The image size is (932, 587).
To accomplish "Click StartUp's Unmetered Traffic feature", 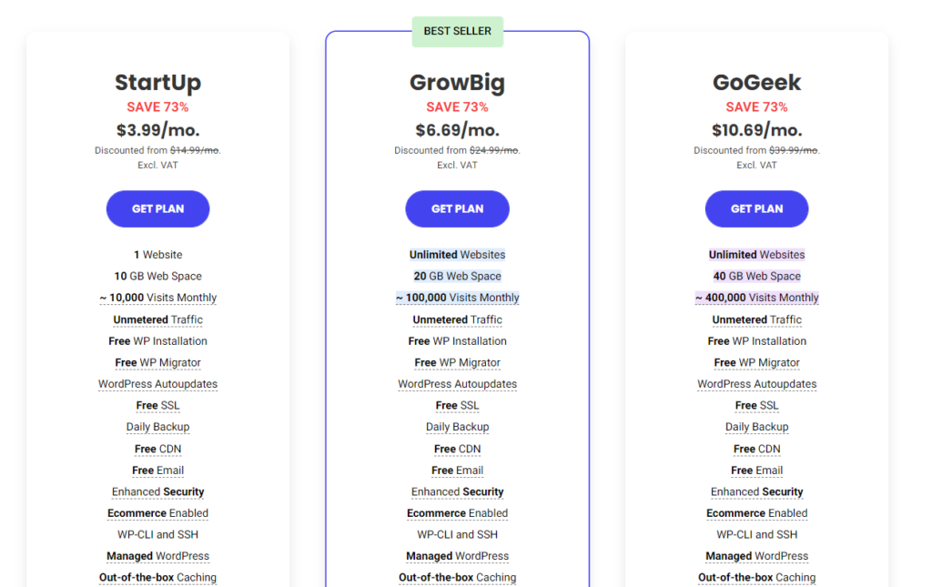I will click(x=157, y=319).
